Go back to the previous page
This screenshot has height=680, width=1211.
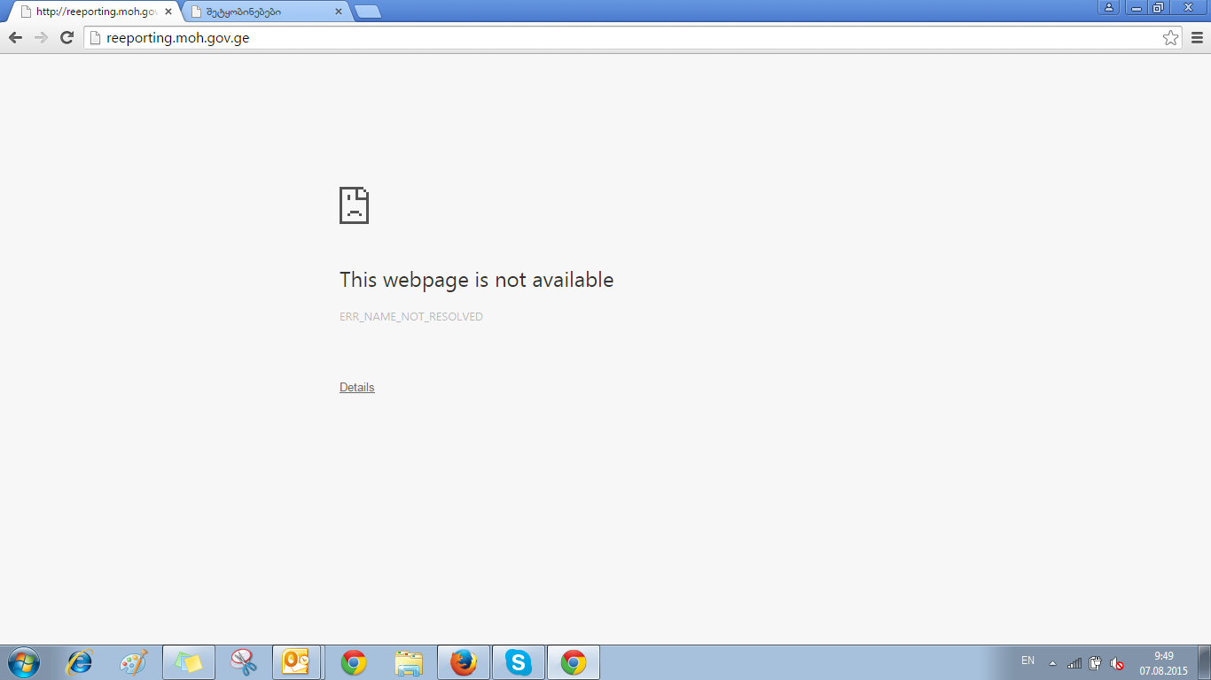[15, 37]
